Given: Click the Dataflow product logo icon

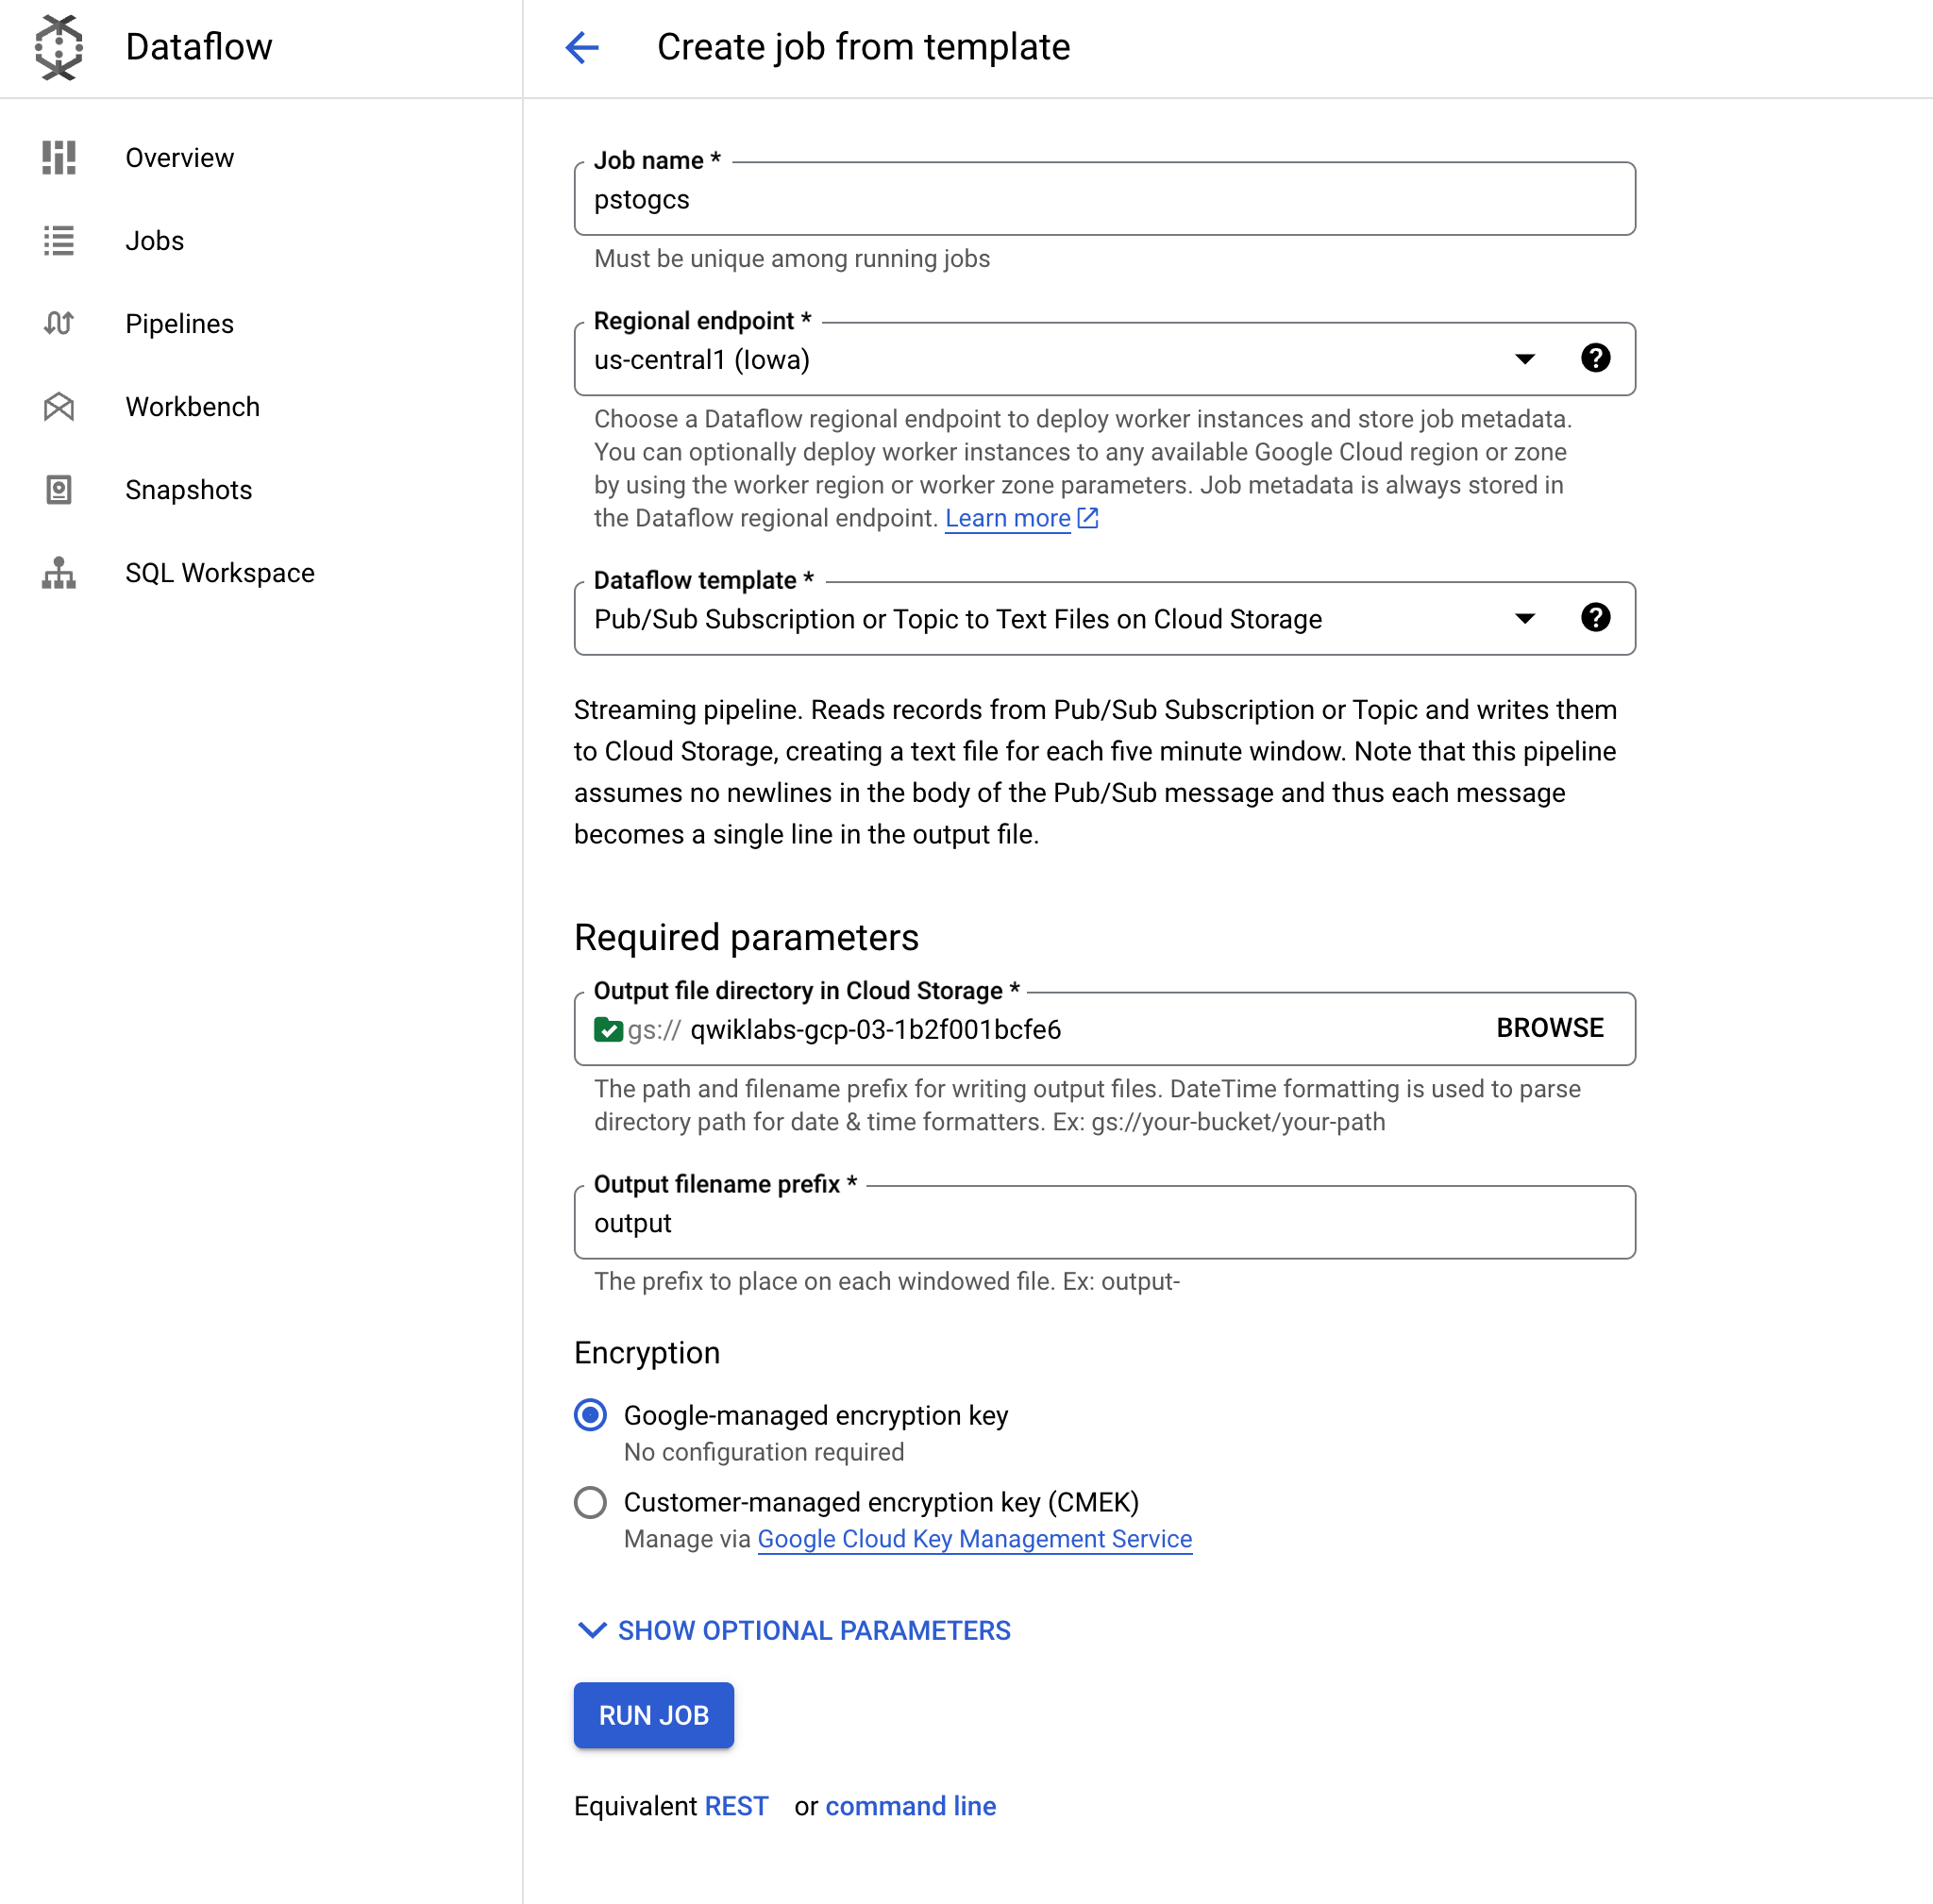Looking at the screenshot, I should pyautogui.click(x=59, y=47).
